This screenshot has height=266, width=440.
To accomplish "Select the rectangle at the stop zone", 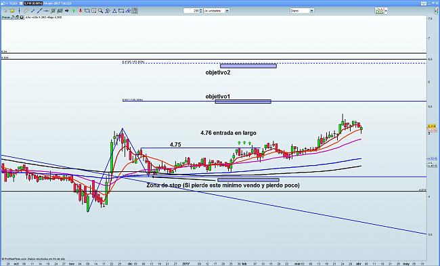I will [x=248, y=180].
